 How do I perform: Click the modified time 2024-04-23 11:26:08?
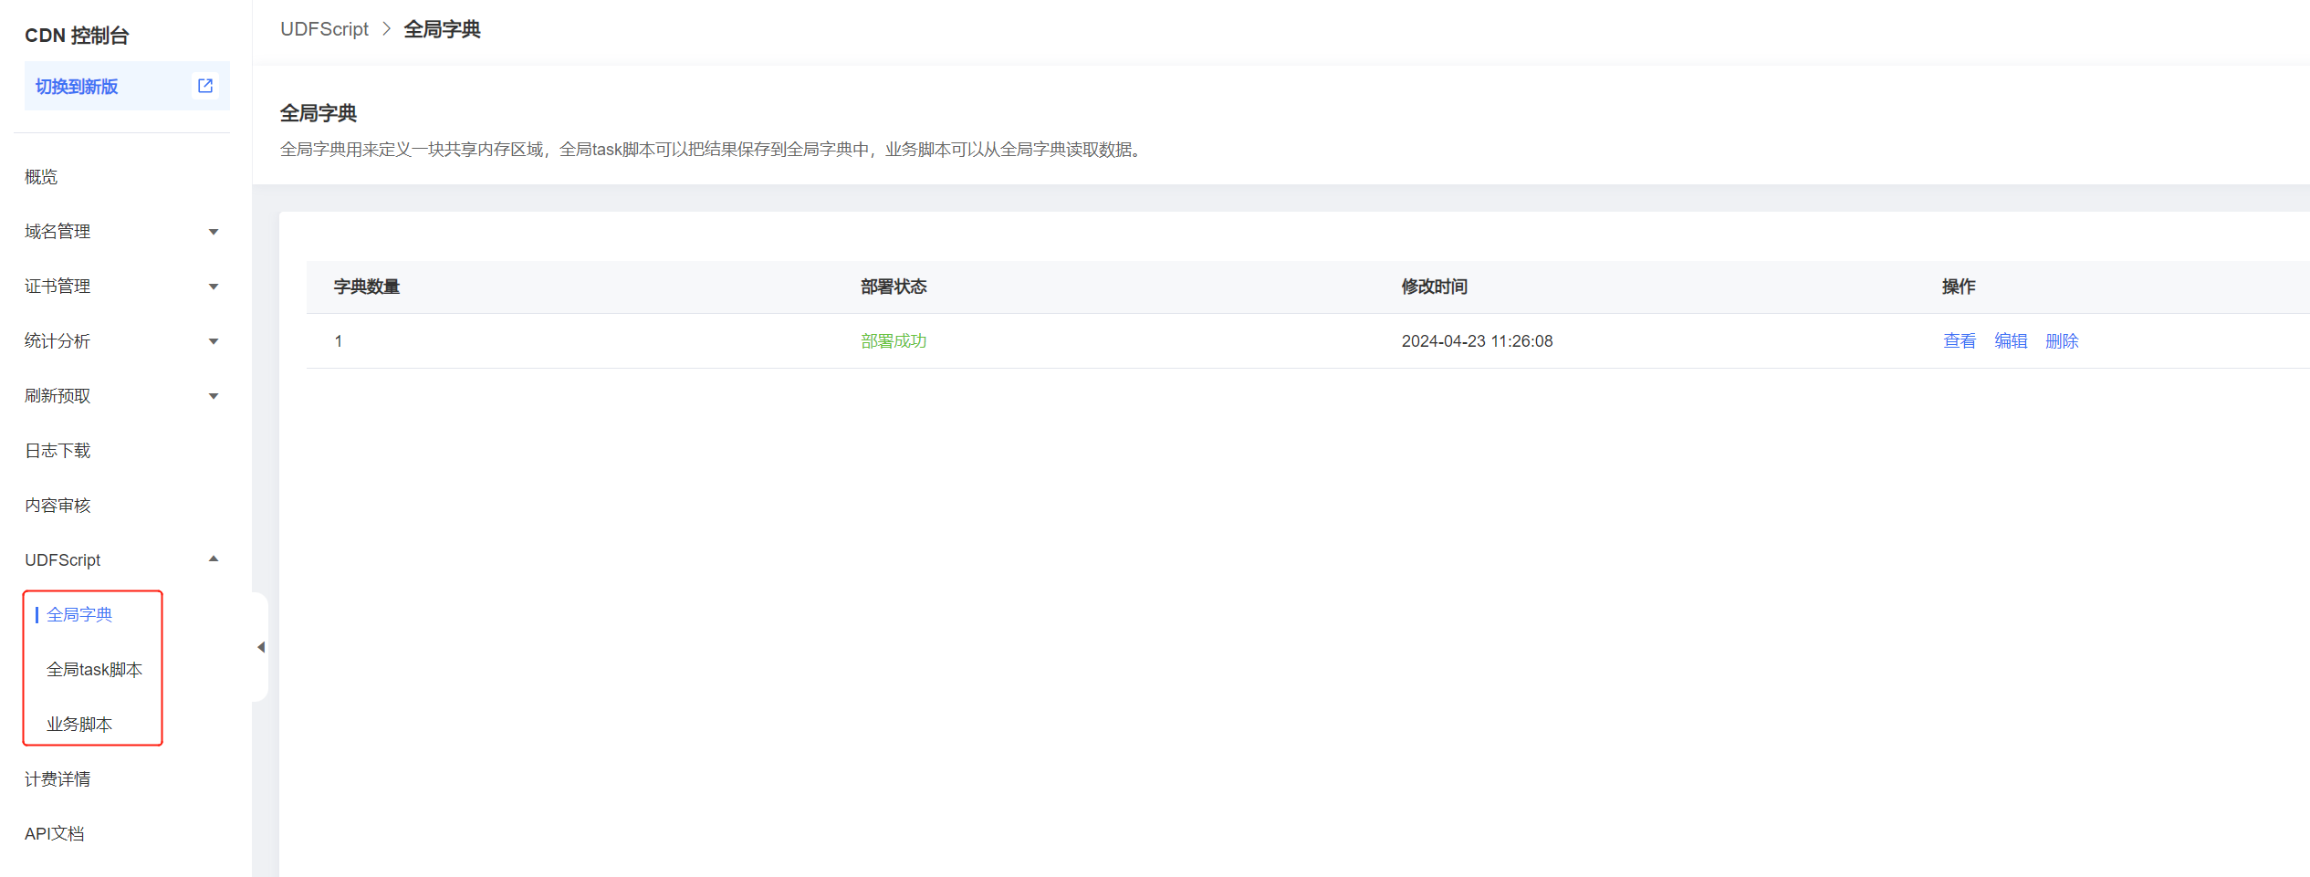click(x=1477, y=341)
